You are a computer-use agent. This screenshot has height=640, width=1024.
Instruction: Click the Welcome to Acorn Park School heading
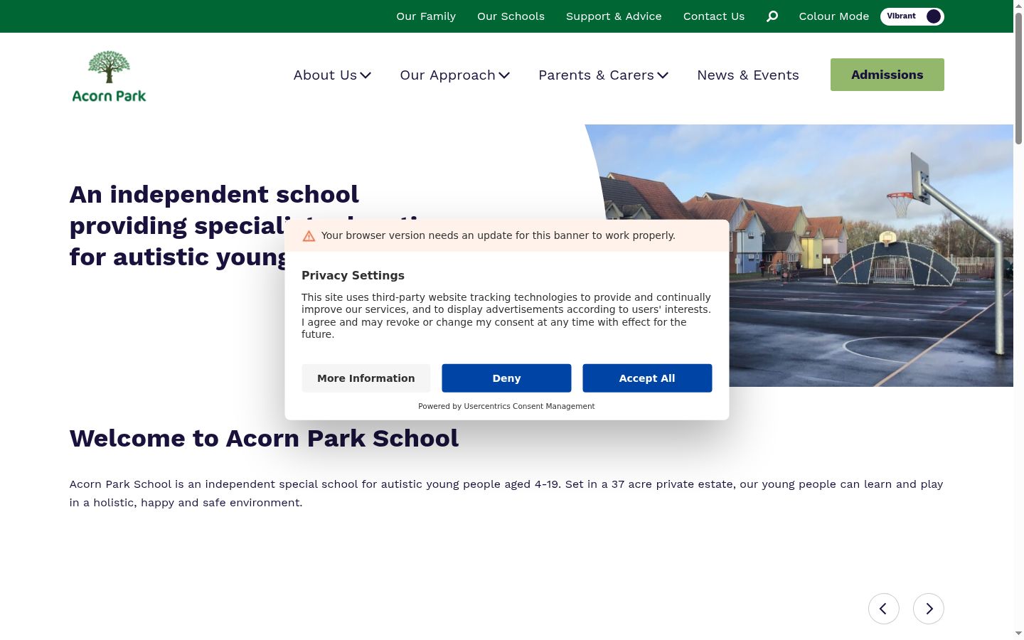[264, 439]
